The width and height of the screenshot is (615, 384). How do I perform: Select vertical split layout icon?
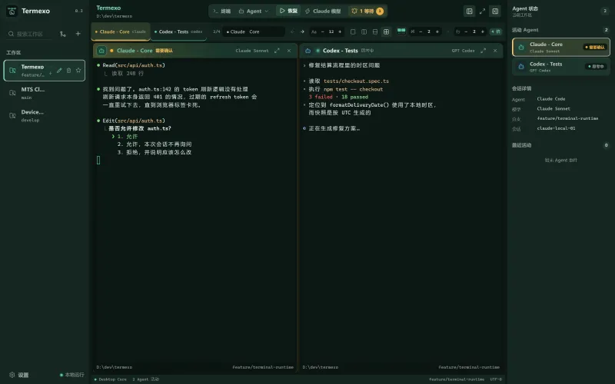click(x=364, y=31)
